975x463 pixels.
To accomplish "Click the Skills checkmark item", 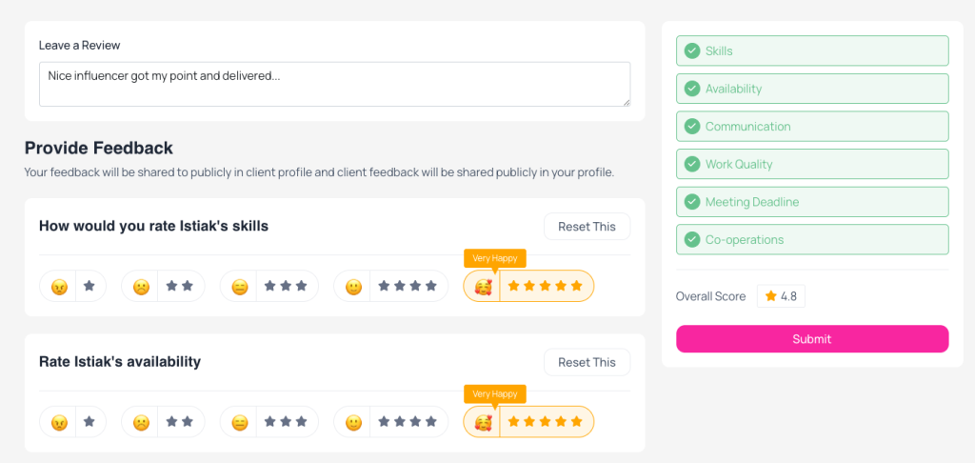I will coord(812,51).
